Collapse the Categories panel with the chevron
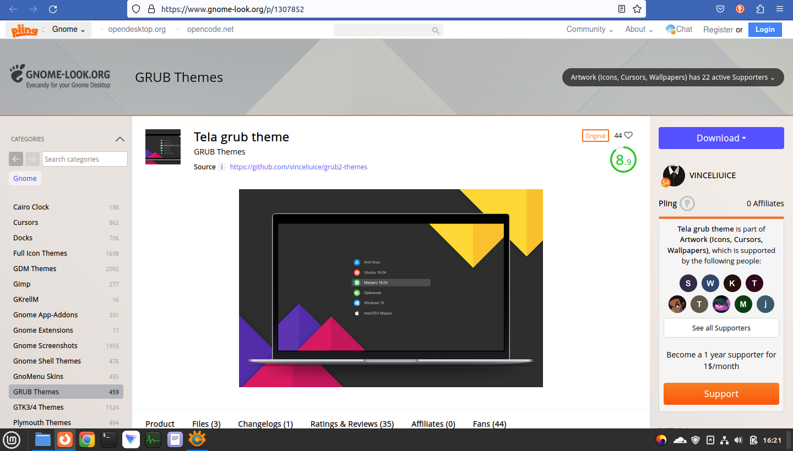The height and width of the screenshot is (451, 793). click(x=120, y=139)
